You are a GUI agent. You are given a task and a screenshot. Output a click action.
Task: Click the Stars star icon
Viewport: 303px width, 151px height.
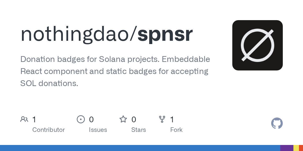click(x=123, y=119)
